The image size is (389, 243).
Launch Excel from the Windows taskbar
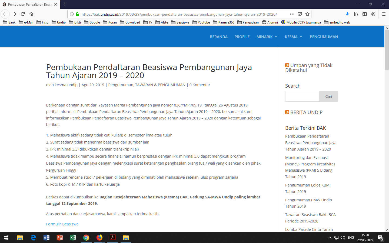[73, 238]
